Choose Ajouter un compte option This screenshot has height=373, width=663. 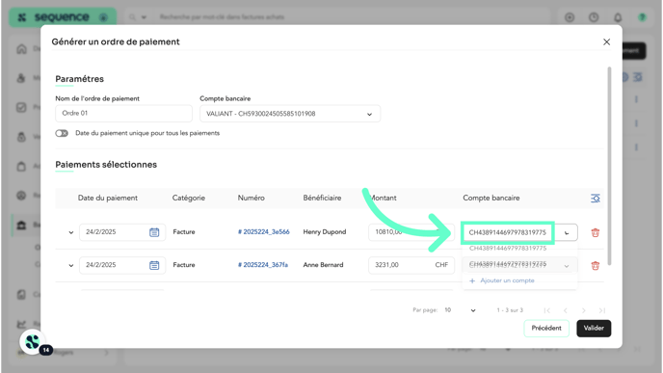pyautogui.click(x=502, y=280)
